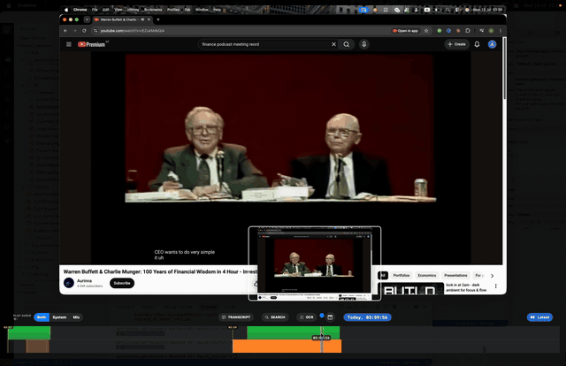
Task: Select the Economics filter chip
Action: tap(427, 276)
